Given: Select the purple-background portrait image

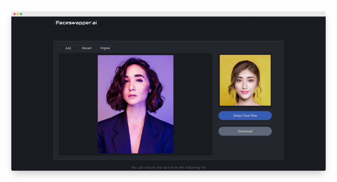Looking at the screenshot, I should pos(135,104).
